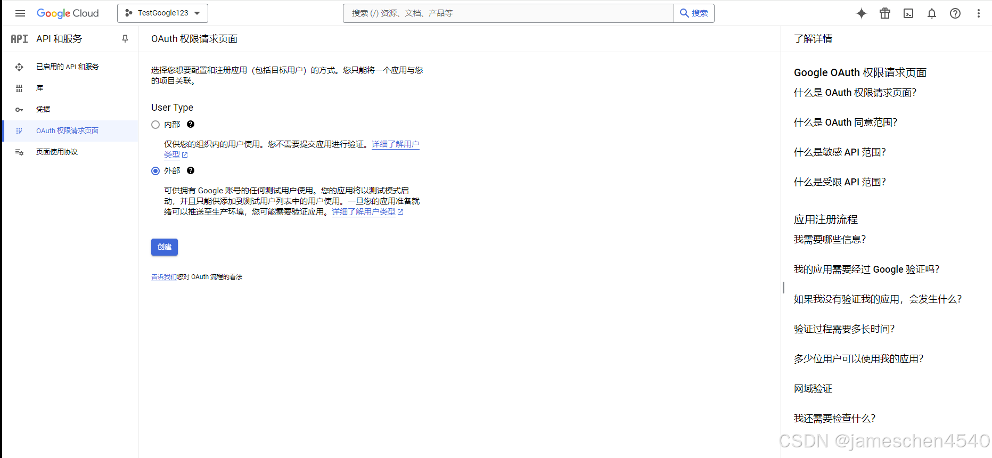Open the Gemini sparkle assistant icon
Viewport: 992px width, 458px height.
click(x=862, y=13)
